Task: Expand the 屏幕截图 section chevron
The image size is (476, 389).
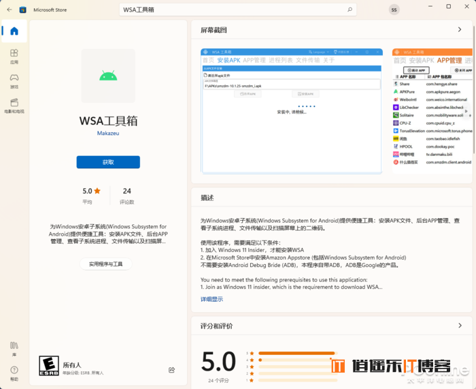Action: [x=460, y=29]
